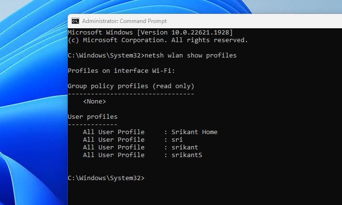Image resolution: width=342 pixels, height=205 pixels.
Task: Click the empty prompt at the bottom
Action: click(106, 178)
